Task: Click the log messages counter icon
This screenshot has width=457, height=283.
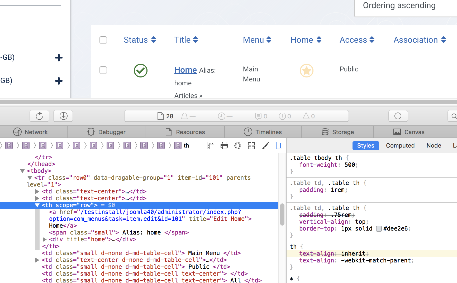Action: point(258,116)
